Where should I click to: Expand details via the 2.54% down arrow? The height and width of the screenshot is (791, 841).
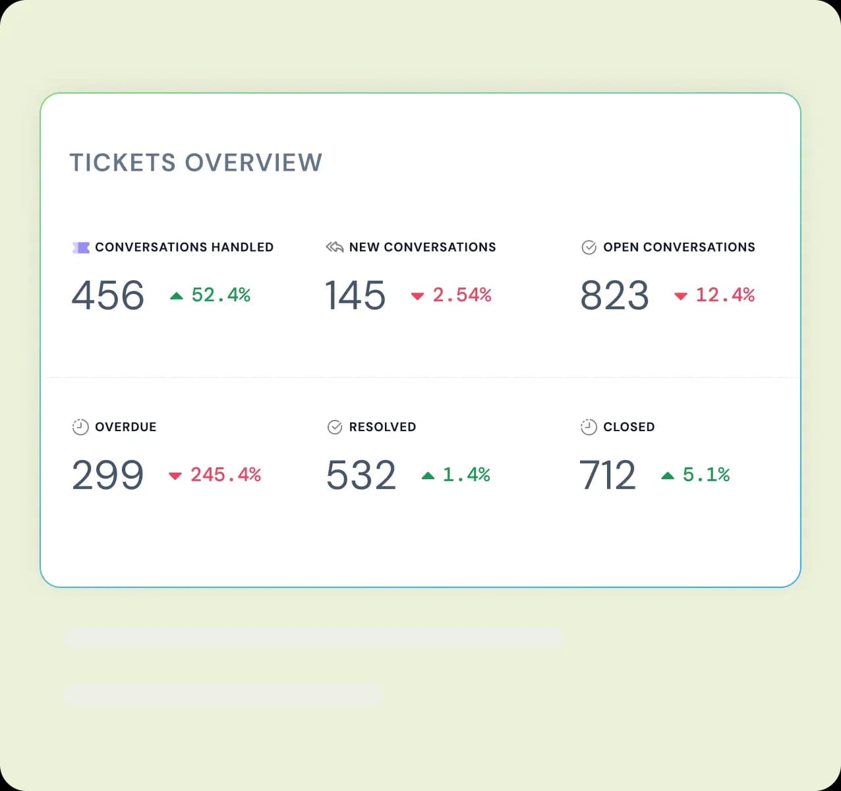coord(417,297)
